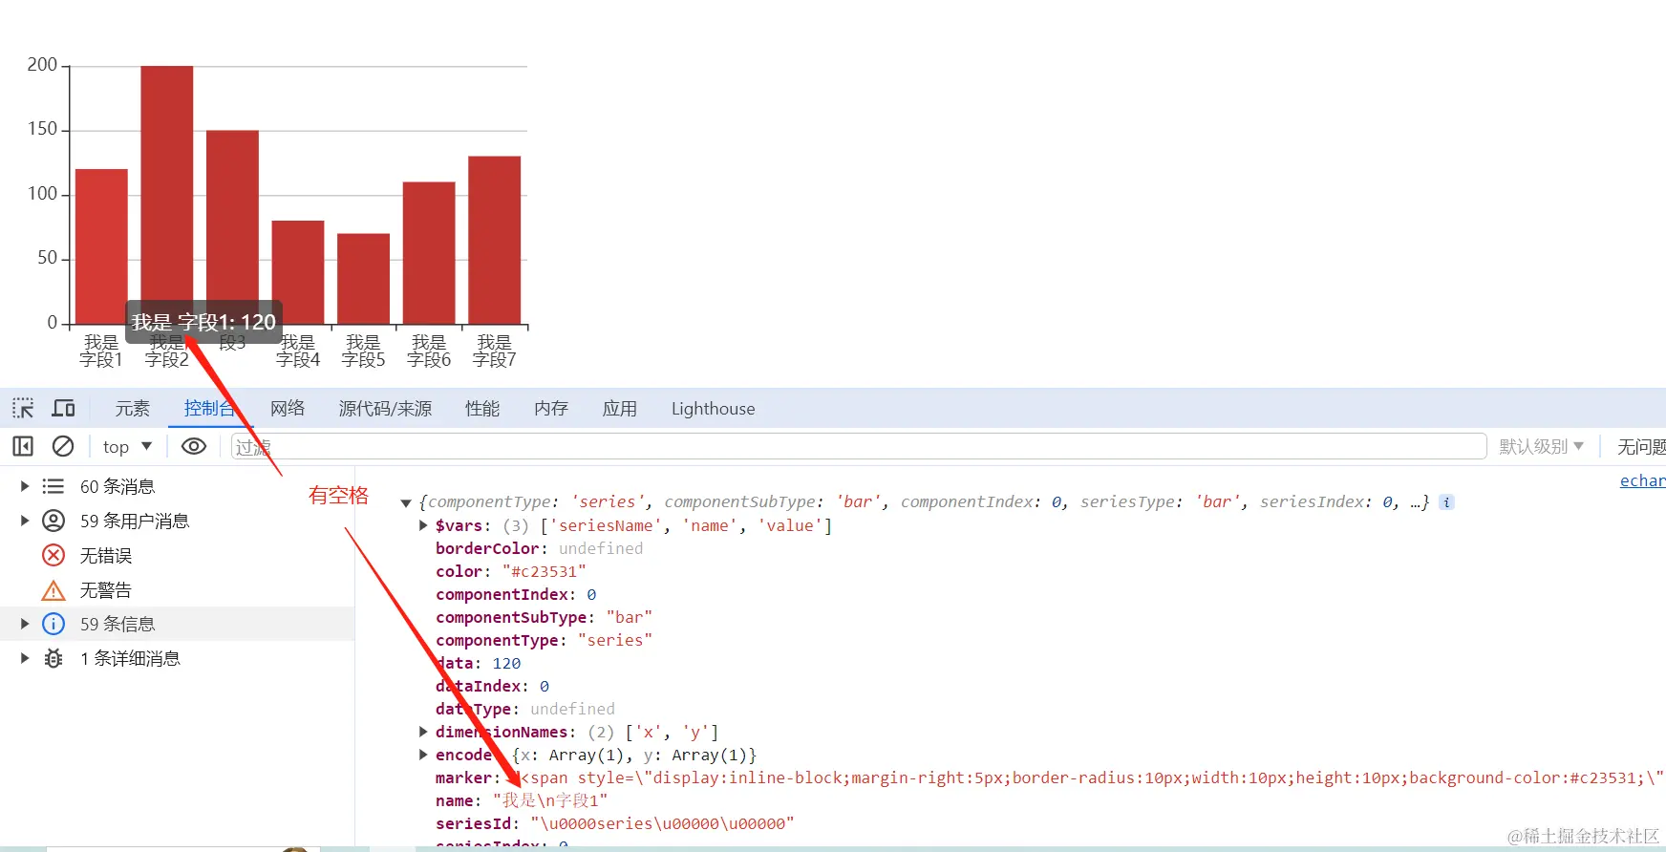Click the data value 120
This screenshot has height=852, width=1666.
(x=506, y=663)
